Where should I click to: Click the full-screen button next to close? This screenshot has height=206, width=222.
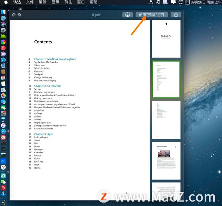pos(19,15)
